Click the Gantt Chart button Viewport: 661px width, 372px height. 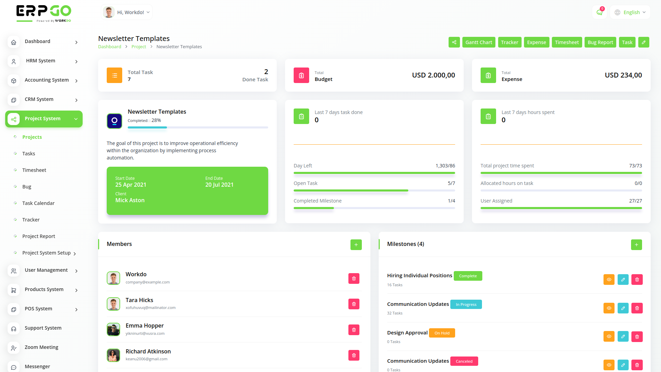[479, 42]
